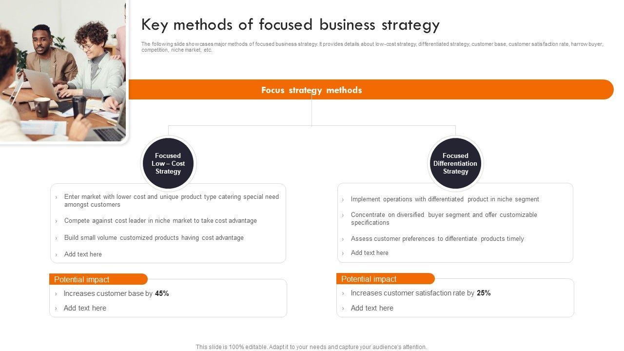The width and height of the screenshot is (624, 351).
Task: Click the Focused Differentiation Strategy circle
Action: [455, 163]
